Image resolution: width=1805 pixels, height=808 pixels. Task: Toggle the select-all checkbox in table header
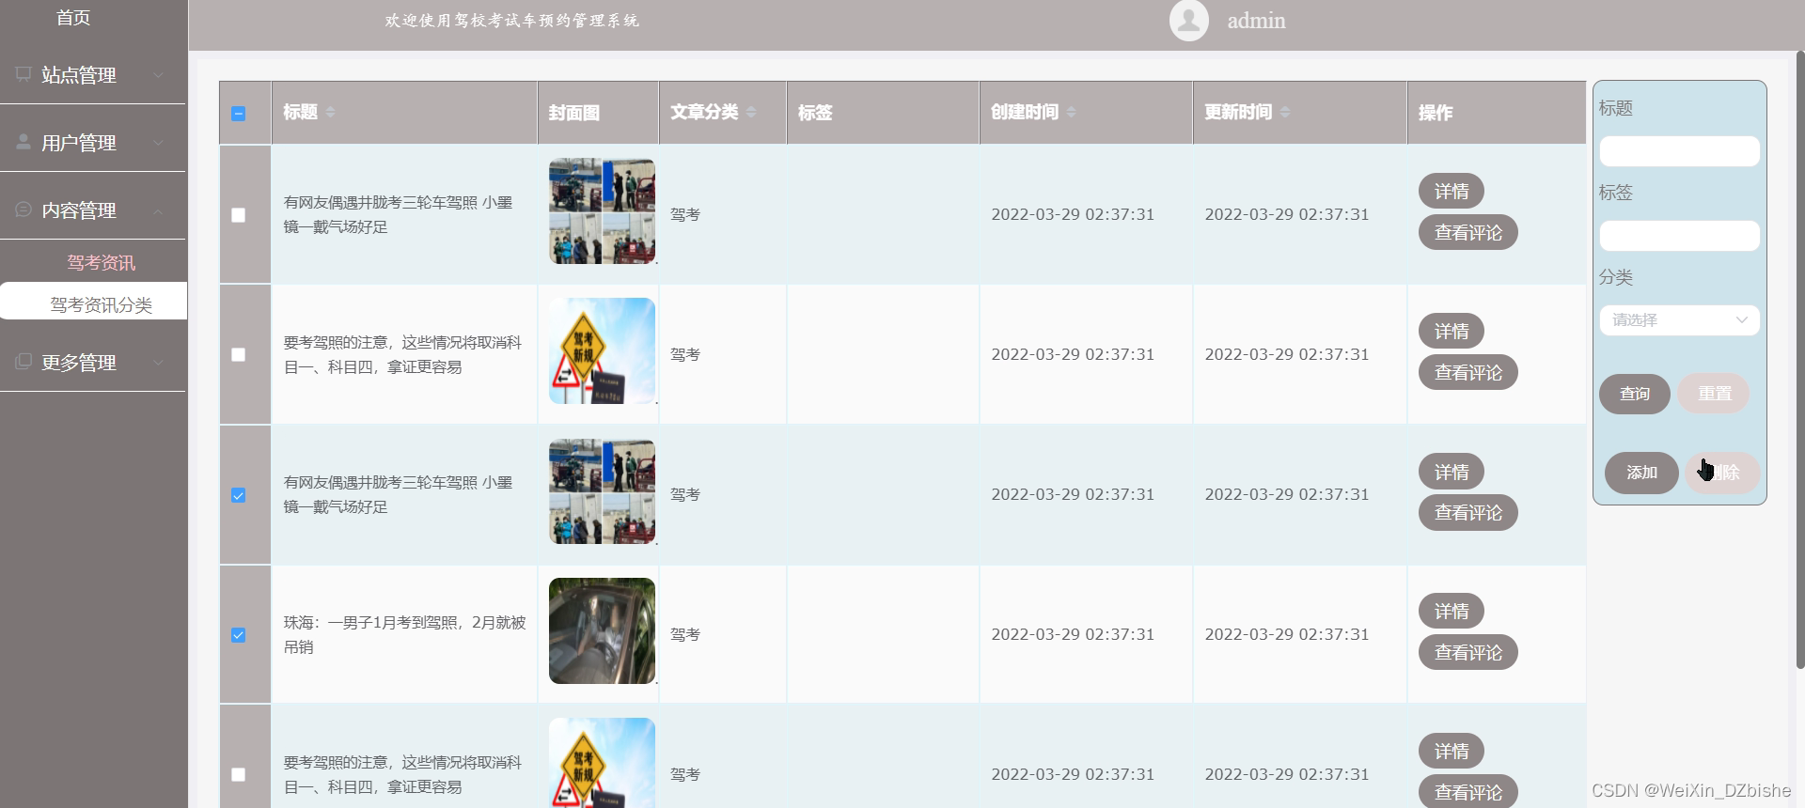point(239,114)
